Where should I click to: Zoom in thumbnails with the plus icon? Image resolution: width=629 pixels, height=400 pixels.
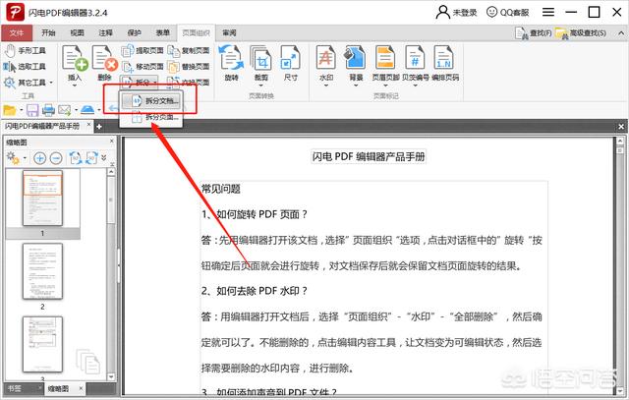click(40, 157)
